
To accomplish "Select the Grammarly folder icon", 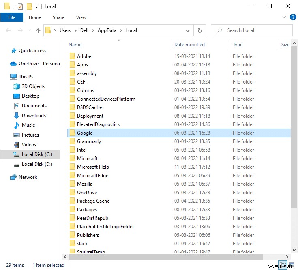I will (72, 141).
